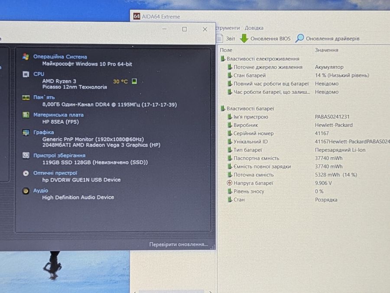Image resolution: width=390 pixels, height=293 pixels.
Task: Close the system summary window
Action: click(205, 29)
